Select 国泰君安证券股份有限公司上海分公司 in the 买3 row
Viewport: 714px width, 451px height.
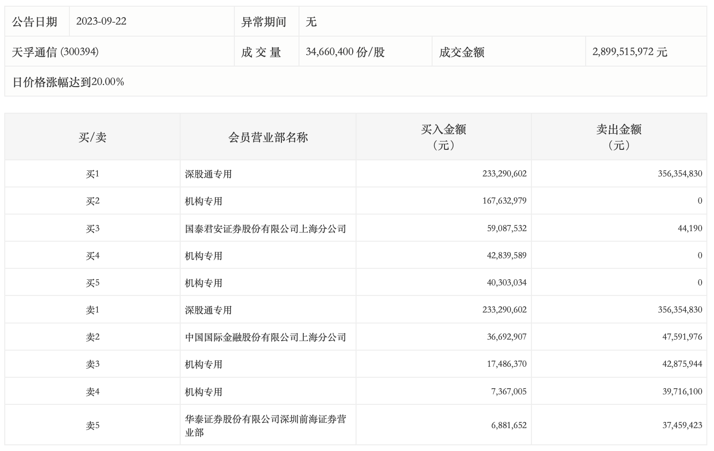coord(265,229)
